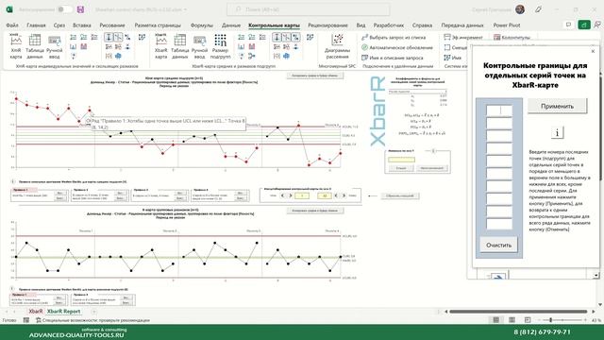
Task: Click the Размер подгрупп icon
Action: [x=220, y=46]
